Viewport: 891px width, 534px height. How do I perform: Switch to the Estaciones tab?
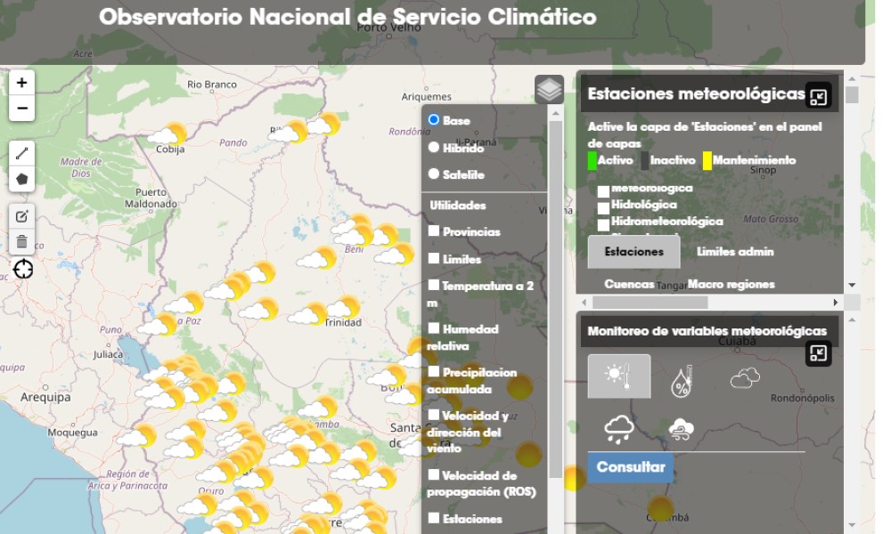(x=634, y=252)
